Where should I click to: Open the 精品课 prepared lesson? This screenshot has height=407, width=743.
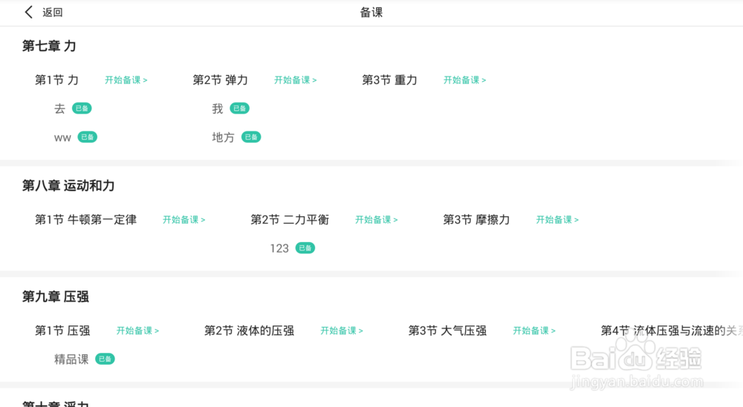click(x=71, y=359)
